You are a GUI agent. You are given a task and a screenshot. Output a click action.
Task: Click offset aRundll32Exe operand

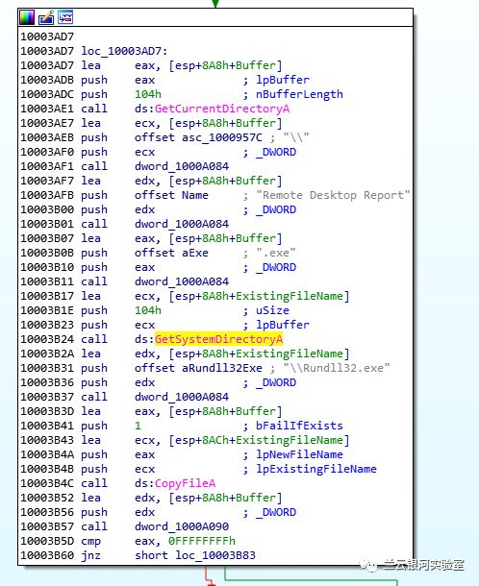[198, 368]
